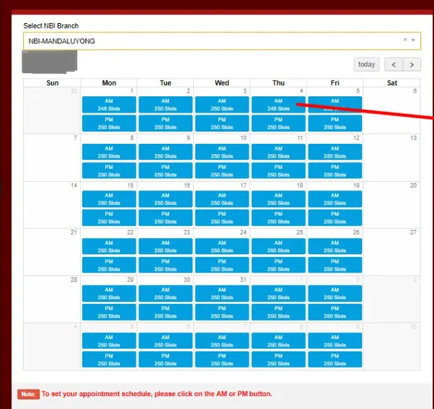
Task: Select the AM button with 249 slots
Action: (278, 104)
